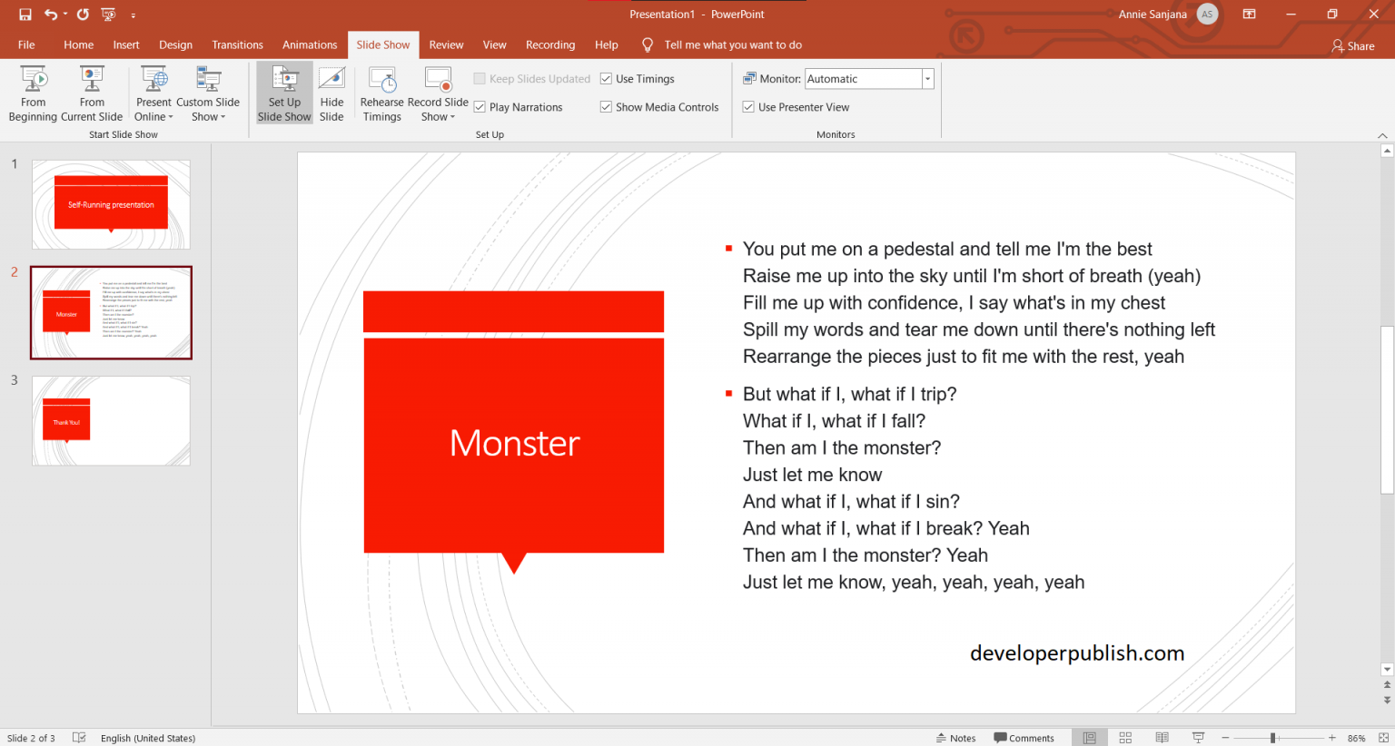The height and width of the screenshot is (746, 1395).
Task: Click the Save icon
Action: point(25,14)
